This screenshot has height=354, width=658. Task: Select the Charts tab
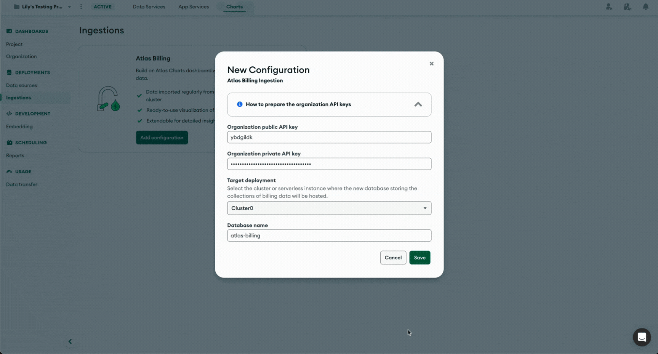click(234, 7)
